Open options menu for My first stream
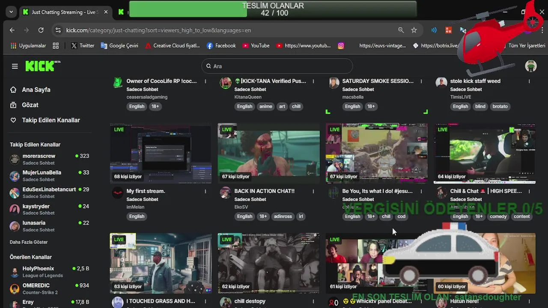 (x=205, y=191)
